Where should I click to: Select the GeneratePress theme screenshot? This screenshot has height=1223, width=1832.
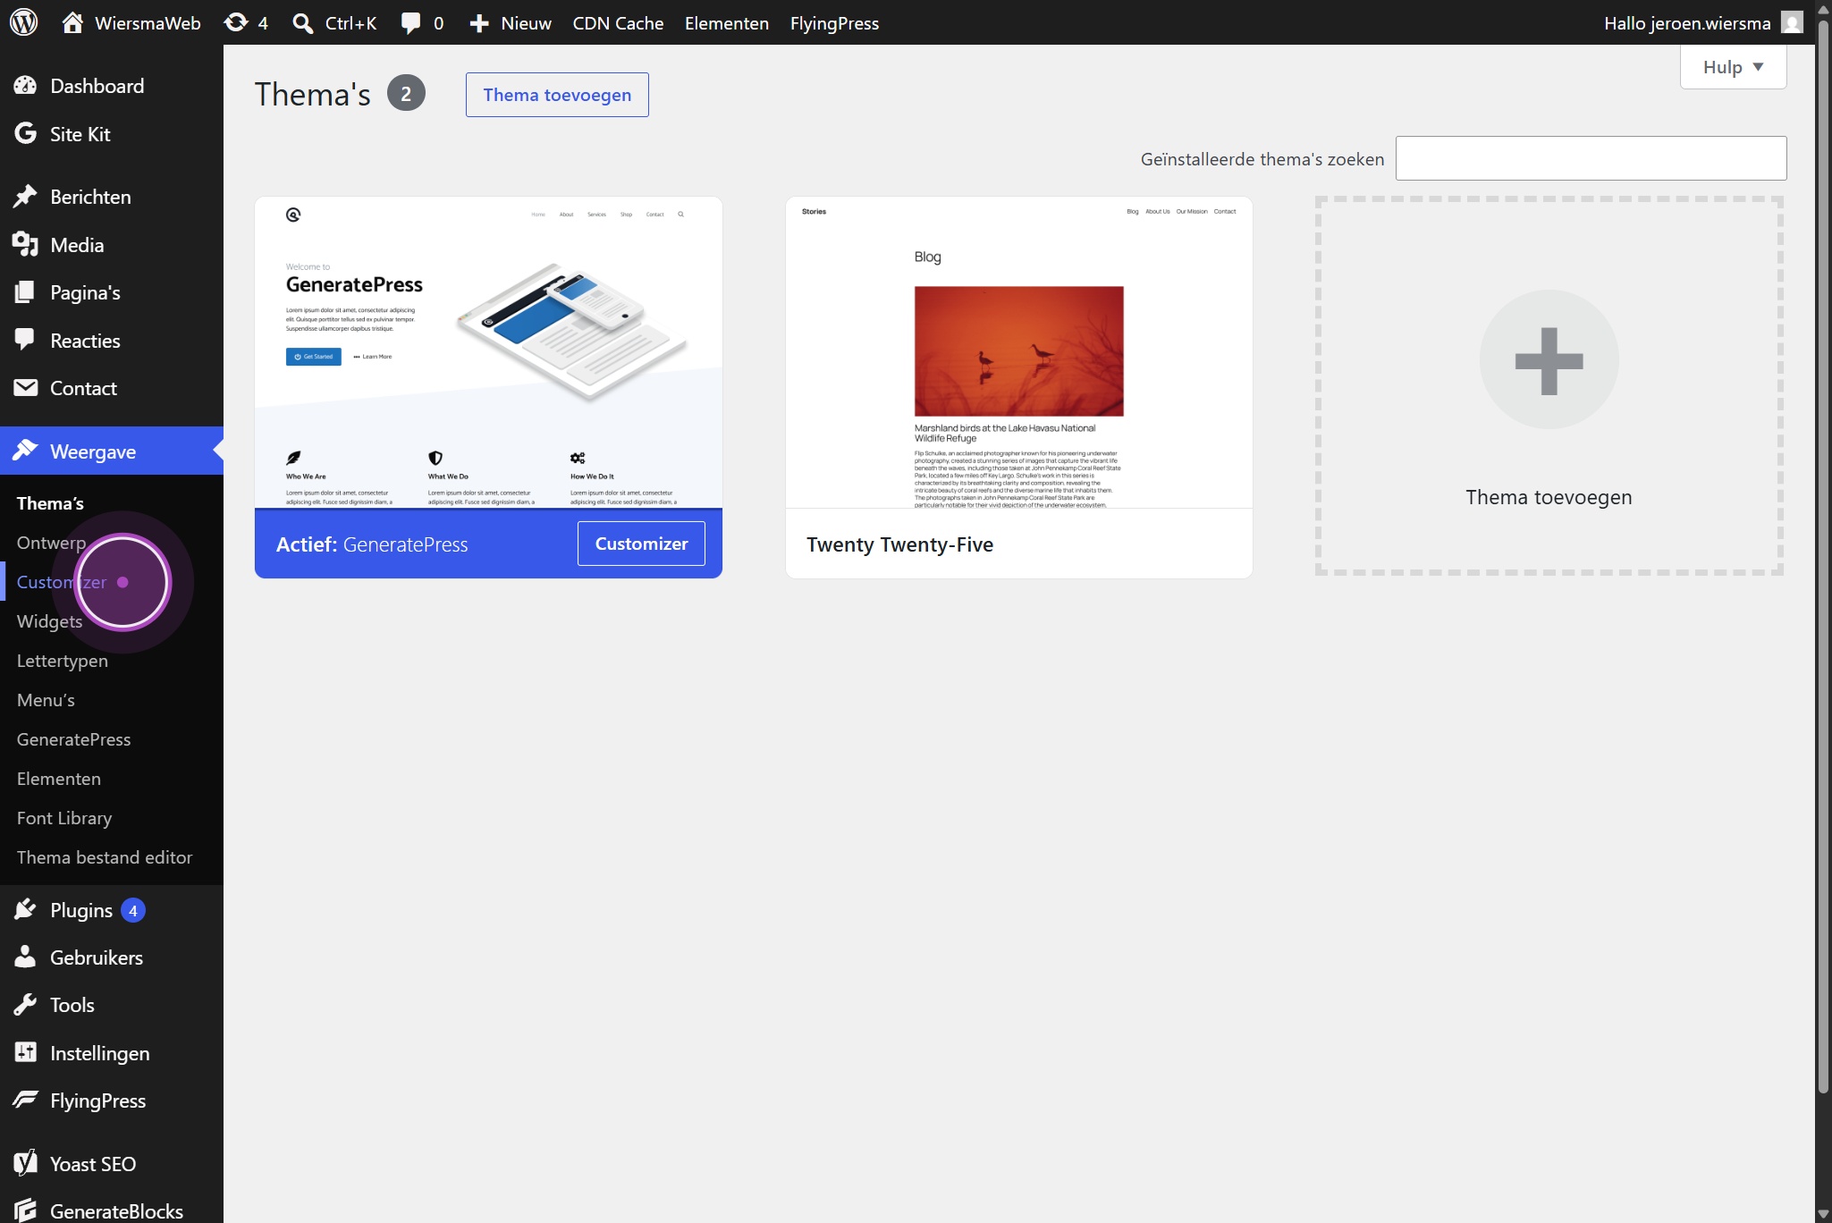point(488,352)
